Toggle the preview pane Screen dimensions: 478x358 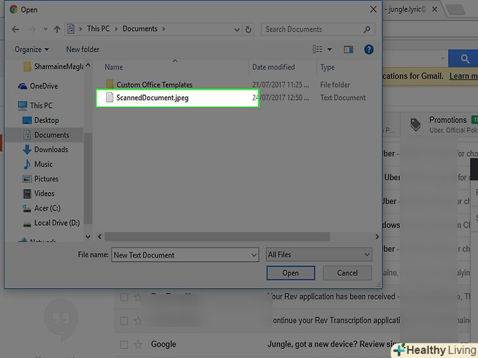tap(349, 49)
